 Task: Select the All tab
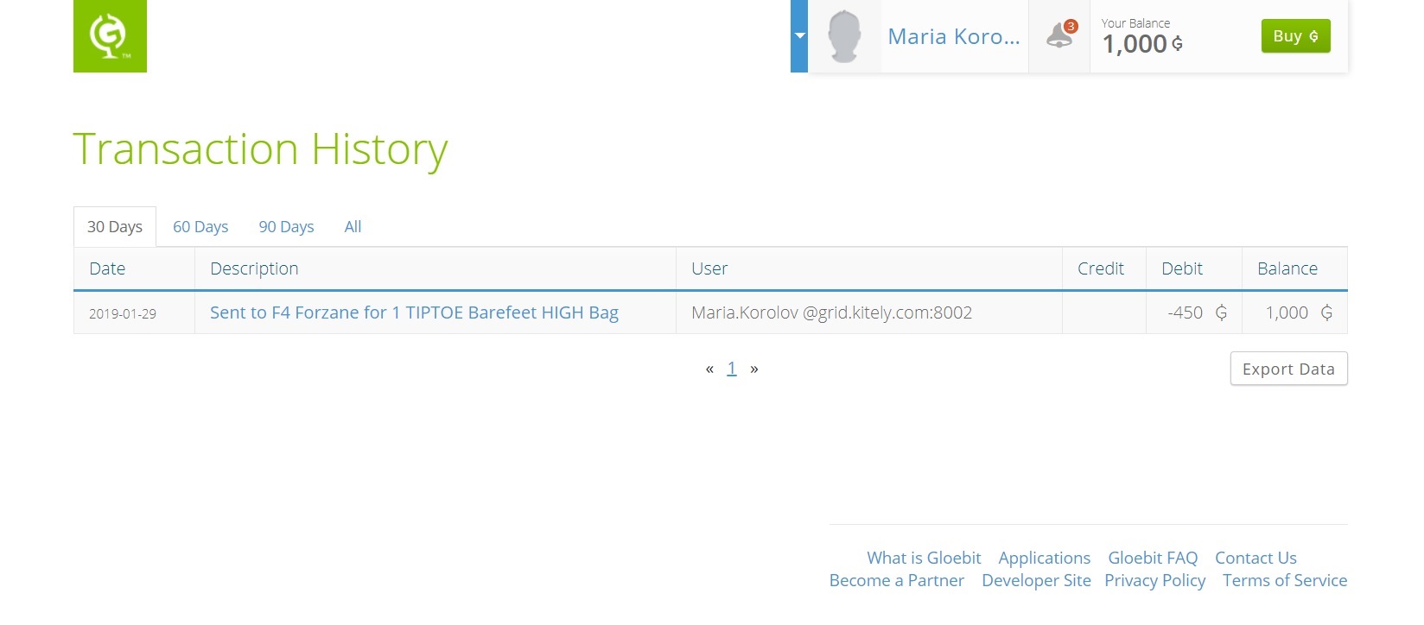coord(353,226)
